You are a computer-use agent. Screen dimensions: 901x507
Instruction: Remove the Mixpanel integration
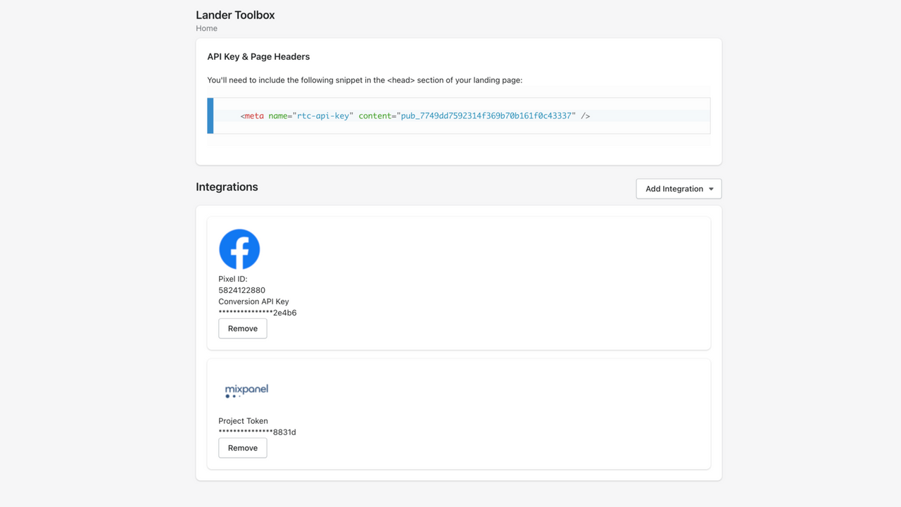point(242,447)
